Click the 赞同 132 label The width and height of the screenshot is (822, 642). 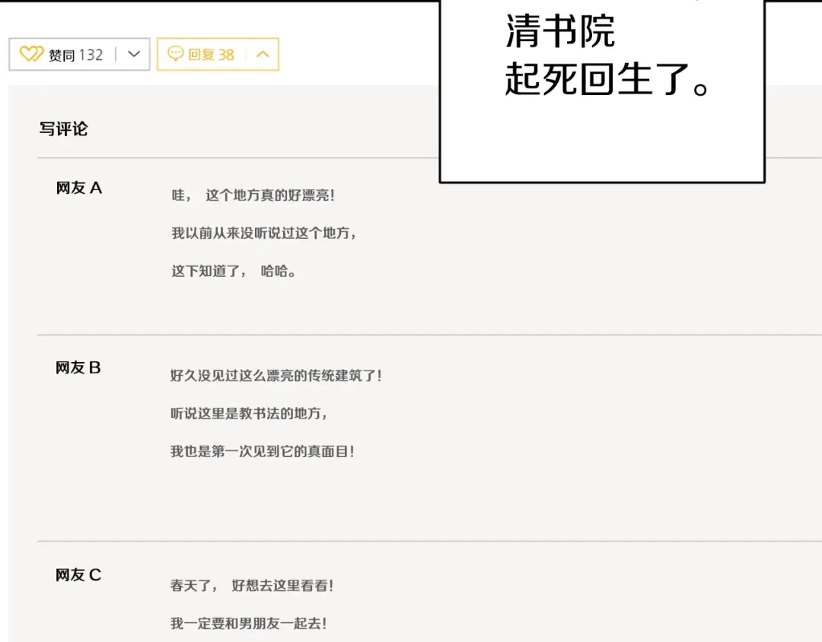[x=75, y=55]
